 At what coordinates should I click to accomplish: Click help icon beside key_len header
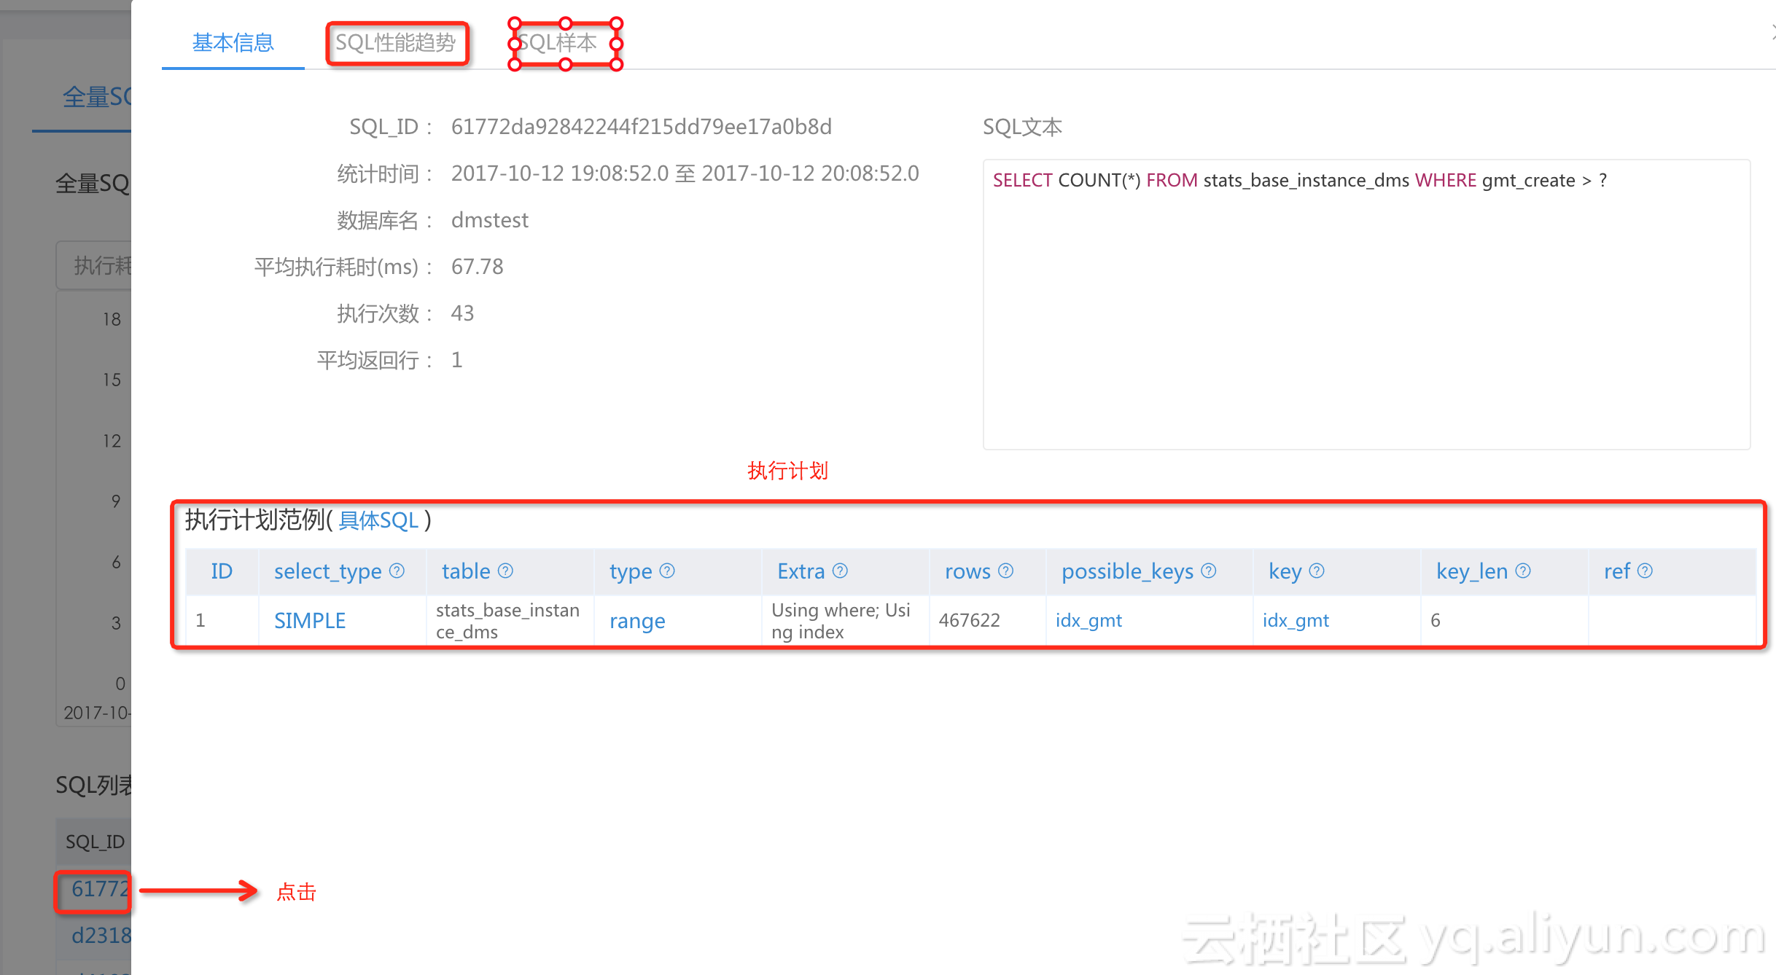pyautogui.click(x=1523, y=571)
